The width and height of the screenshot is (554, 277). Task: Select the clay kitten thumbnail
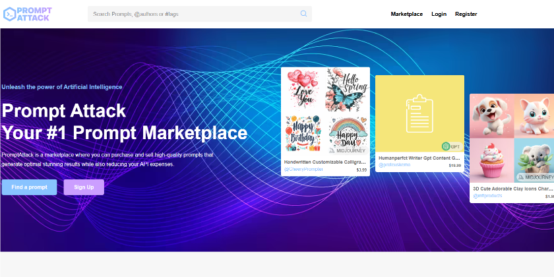point(534,116)
